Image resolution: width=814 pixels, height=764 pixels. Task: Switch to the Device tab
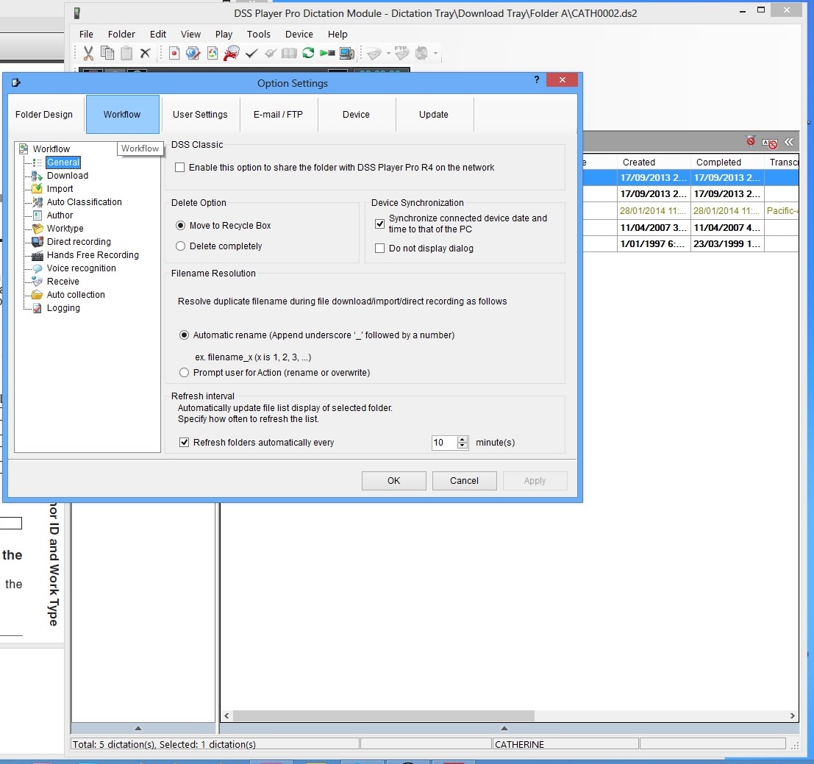click(x=356, y=114)
